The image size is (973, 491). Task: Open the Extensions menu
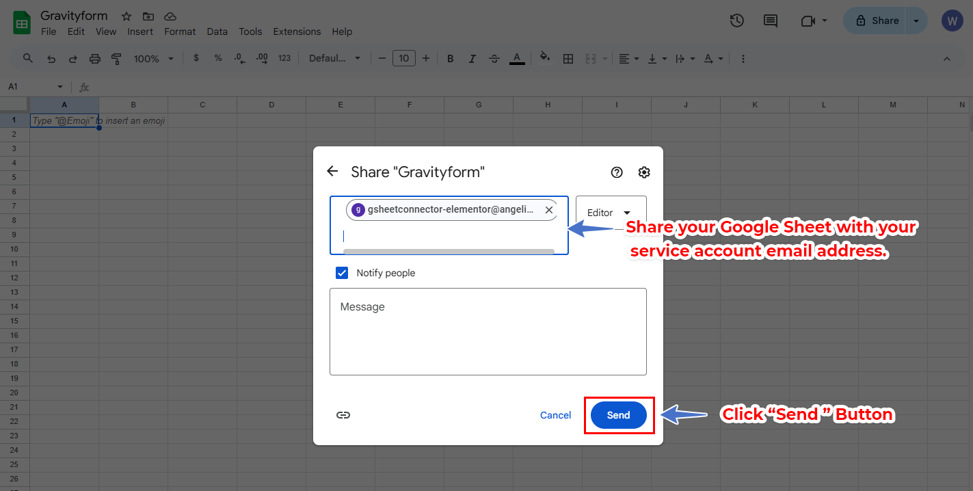coord(297,31)
